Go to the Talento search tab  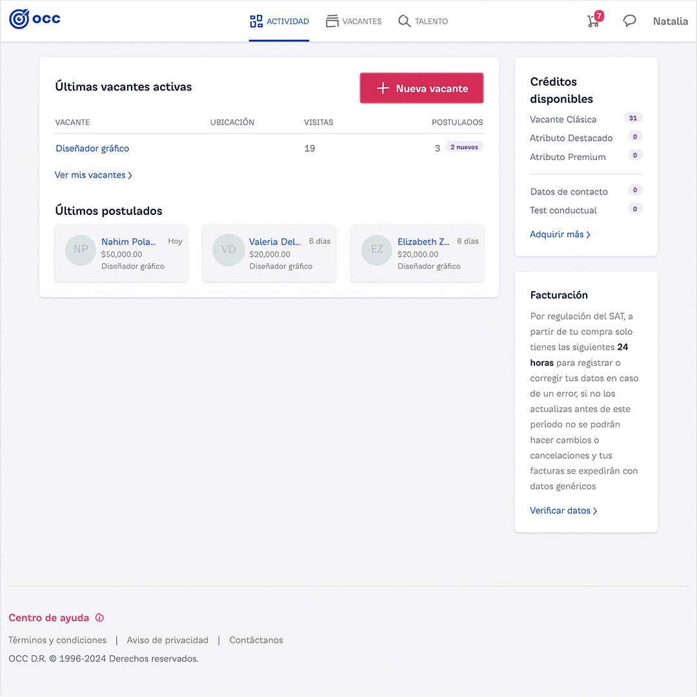coord(423,21)
